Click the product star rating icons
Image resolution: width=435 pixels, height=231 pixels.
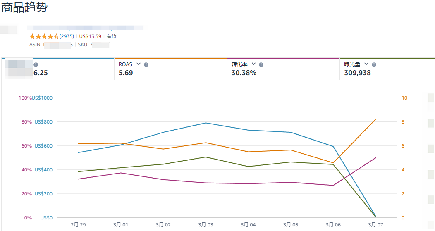pyautogui.click(x=44, y=36)
